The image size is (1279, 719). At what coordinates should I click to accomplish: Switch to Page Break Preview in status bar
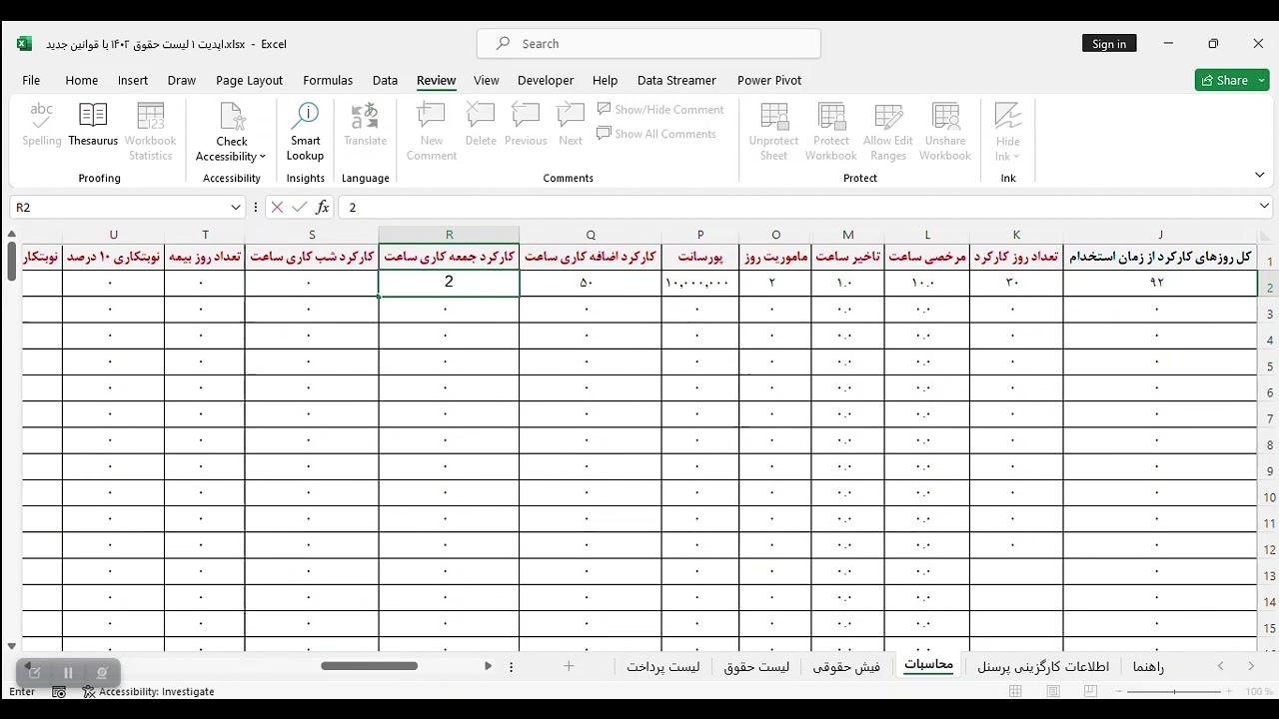(x=1090, y=691)
